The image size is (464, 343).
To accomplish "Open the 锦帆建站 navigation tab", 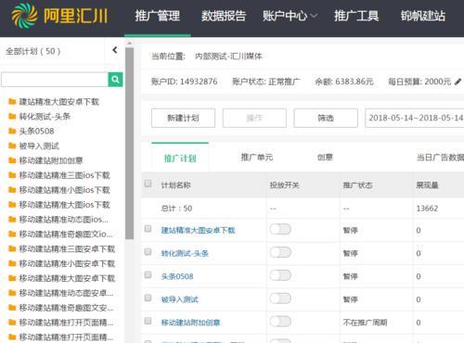I will click(423, 16).
